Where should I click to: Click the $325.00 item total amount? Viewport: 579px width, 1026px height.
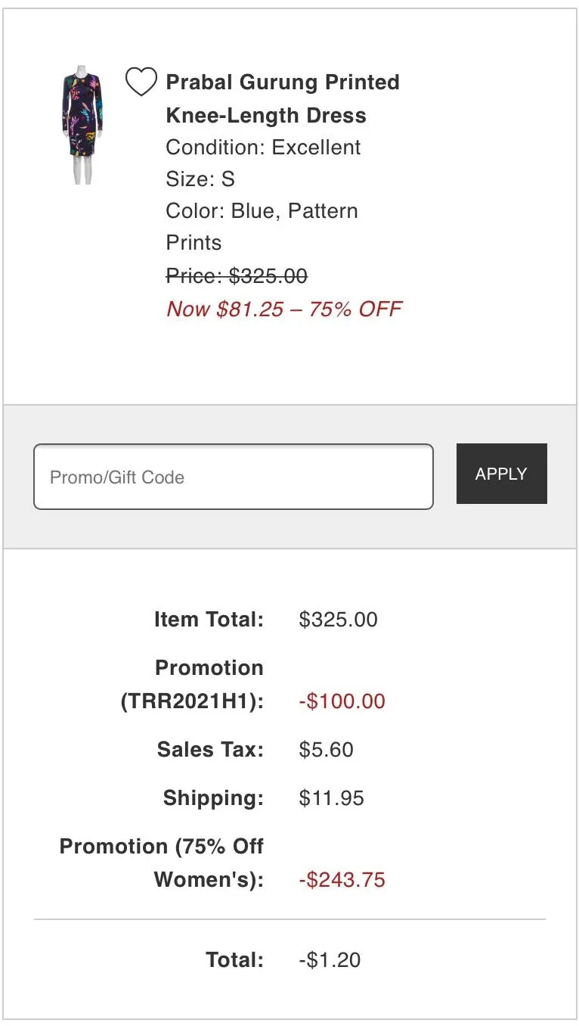[338, 620]
